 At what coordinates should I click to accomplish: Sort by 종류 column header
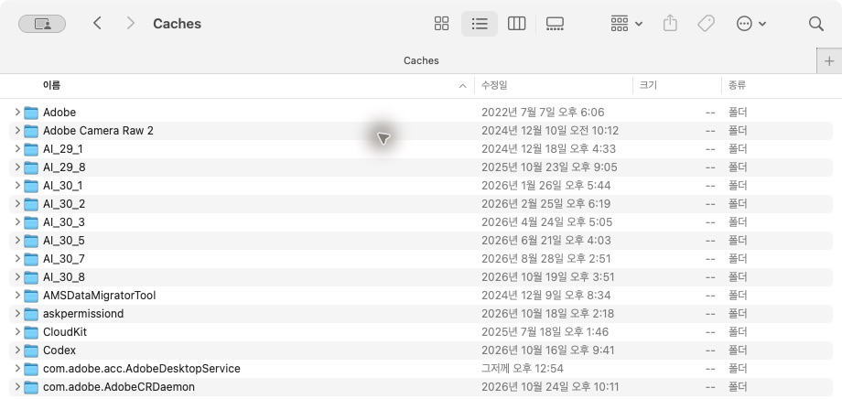coord(737,85)
